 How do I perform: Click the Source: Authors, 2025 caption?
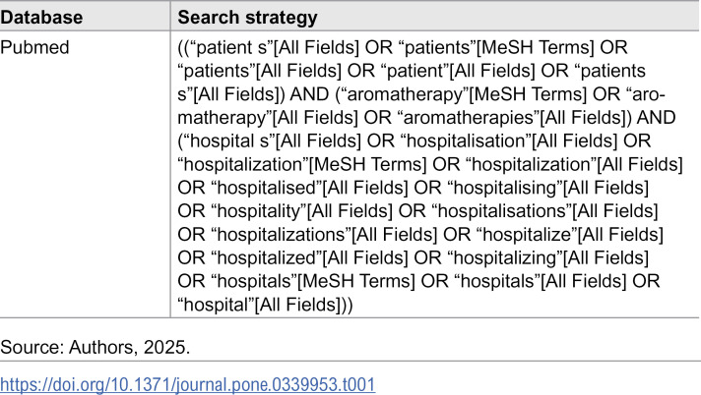(x=95, y=347)
